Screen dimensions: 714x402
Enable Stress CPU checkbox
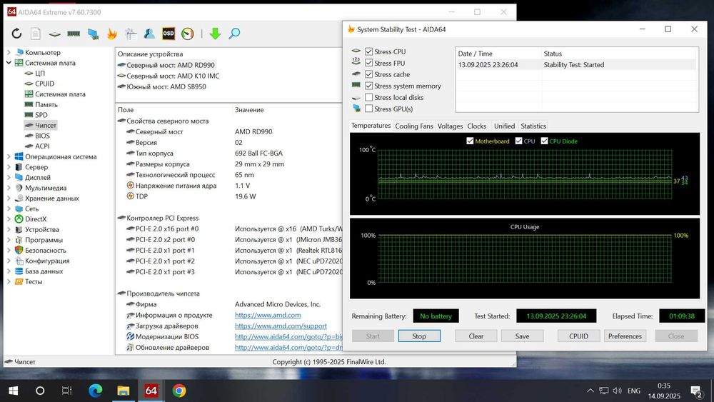(369, 51)
